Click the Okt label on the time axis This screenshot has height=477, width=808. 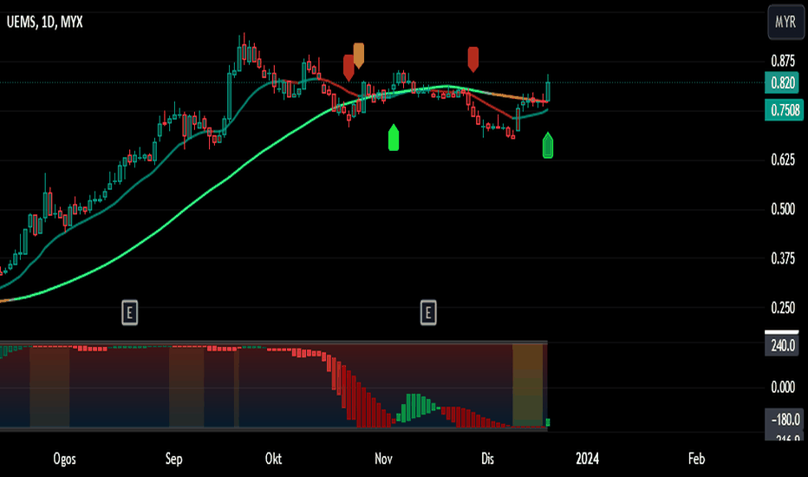coord(275,457)
